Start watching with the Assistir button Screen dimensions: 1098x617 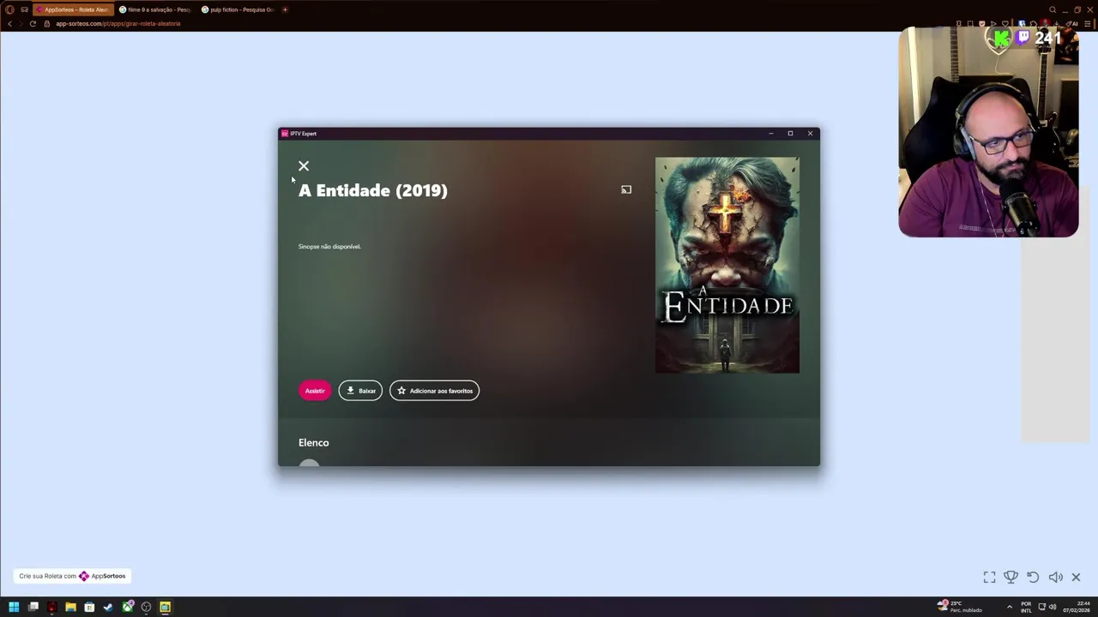click(x=315, y=391)
